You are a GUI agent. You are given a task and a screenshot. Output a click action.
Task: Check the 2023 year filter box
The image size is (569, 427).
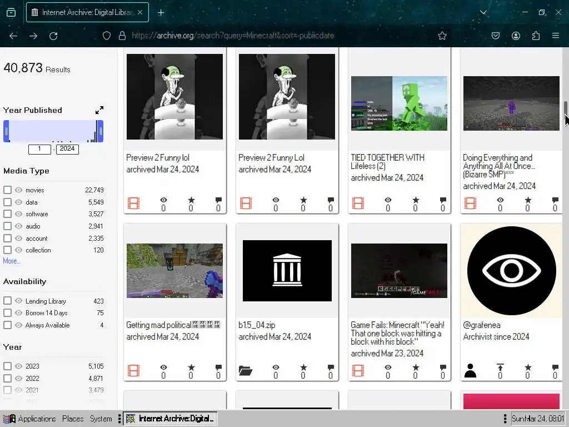[7, 366]
